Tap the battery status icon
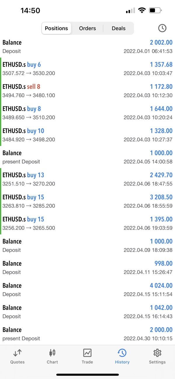Image resolution: width=175 pixels, height=379 pixels. coord(155,11)
